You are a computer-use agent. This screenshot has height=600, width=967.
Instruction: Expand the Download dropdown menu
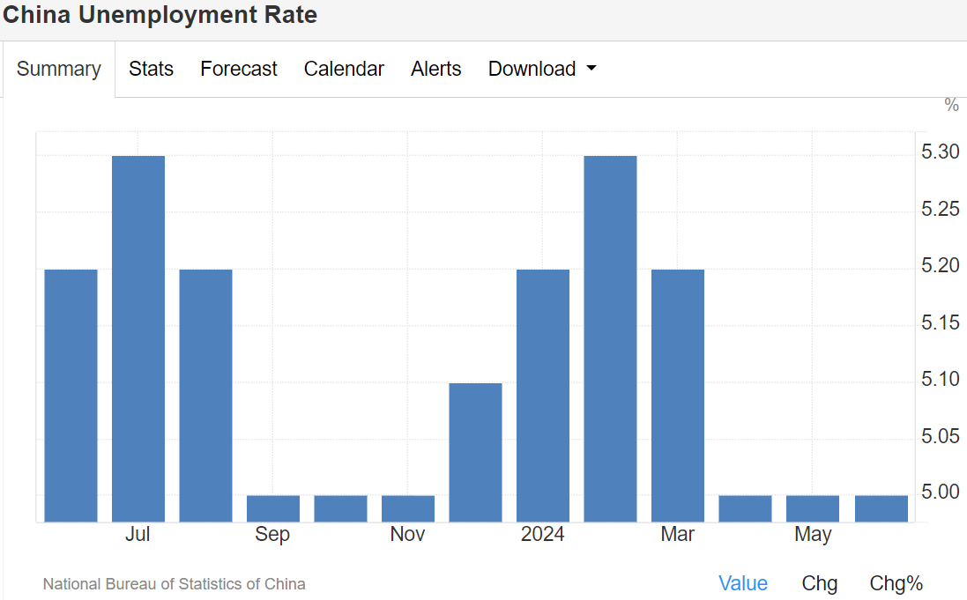pos(541,69)
